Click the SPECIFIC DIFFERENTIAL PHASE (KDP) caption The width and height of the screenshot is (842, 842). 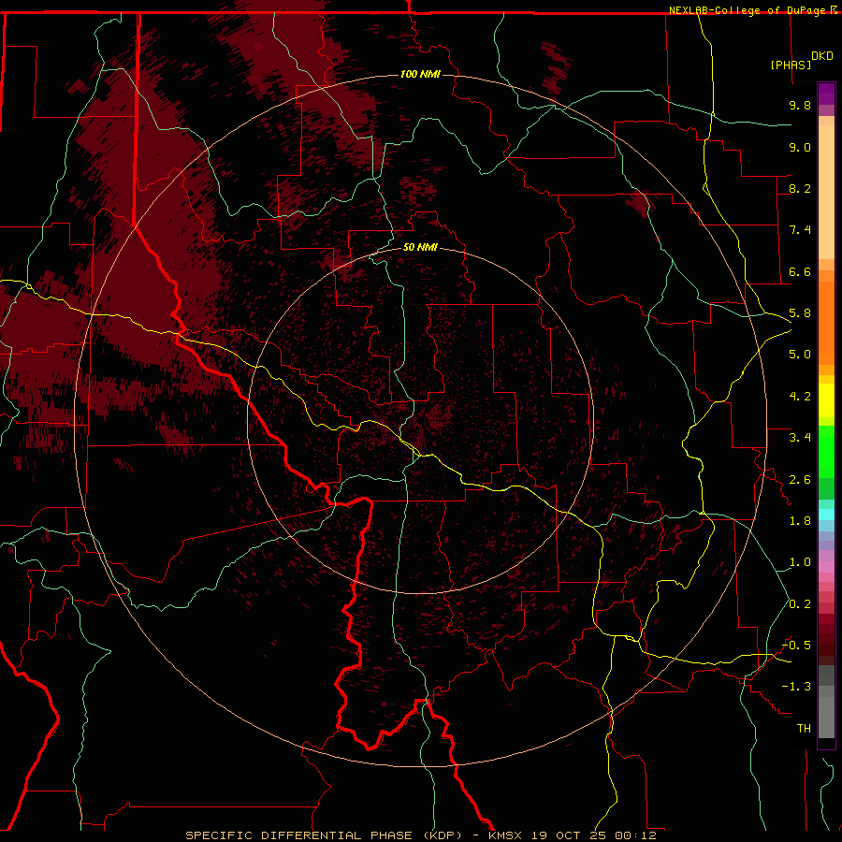coord(324,835)
